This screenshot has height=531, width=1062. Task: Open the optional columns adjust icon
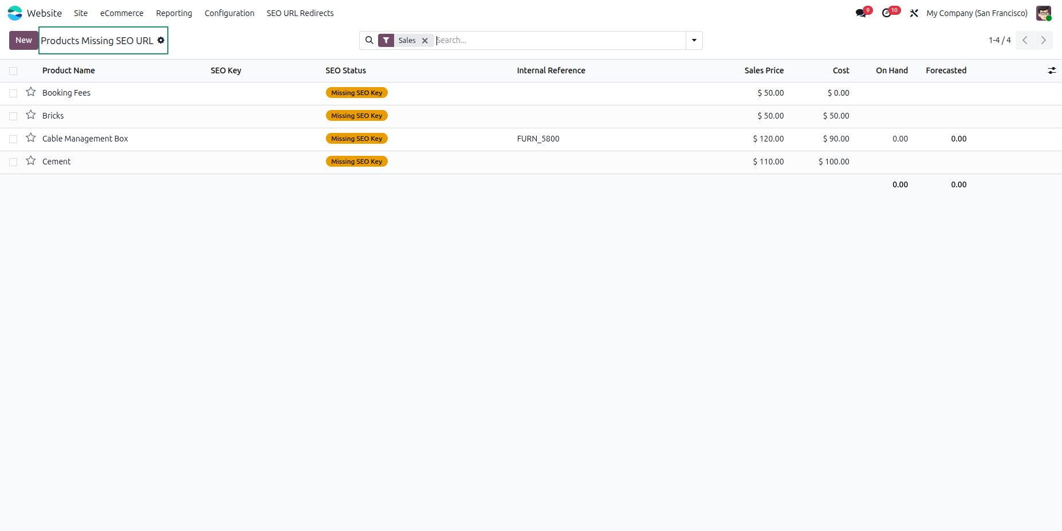[1052, 70]
